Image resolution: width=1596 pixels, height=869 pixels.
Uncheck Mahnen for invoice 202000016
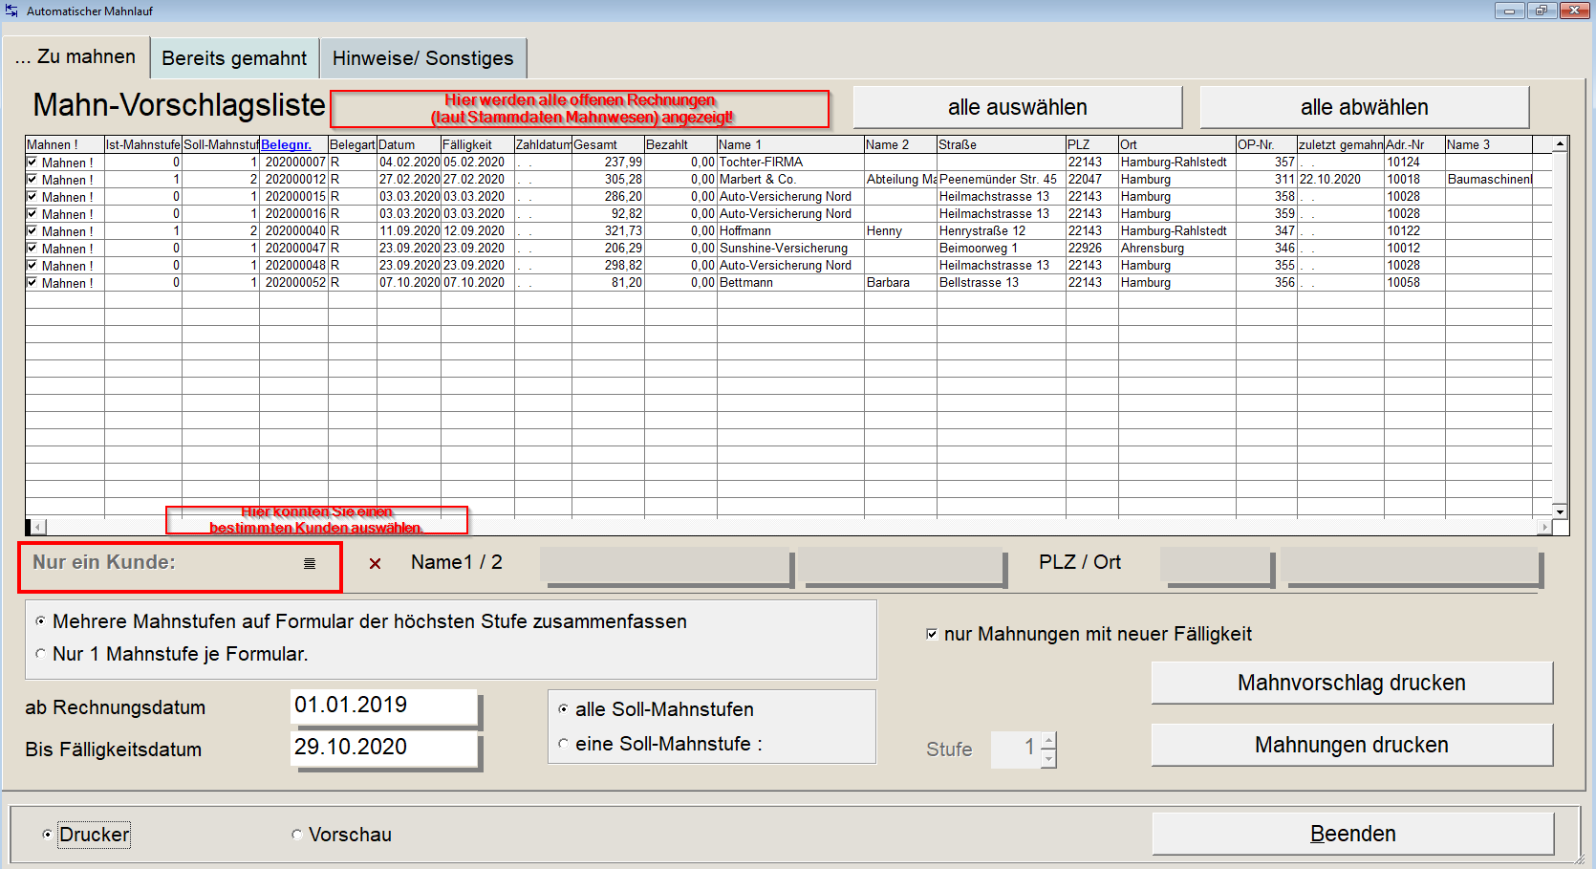32,214
